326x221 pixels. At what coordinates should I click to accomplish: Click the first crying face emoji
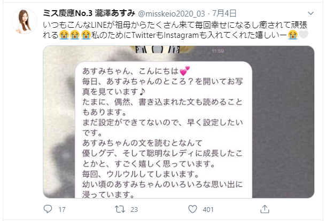point(64,35)
